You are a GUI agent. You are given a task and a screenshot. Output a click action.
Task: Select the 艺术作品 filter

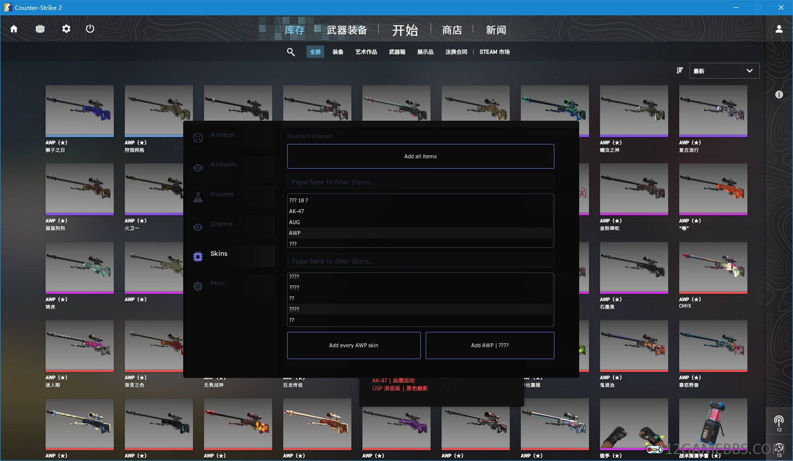tap(366, 52)
